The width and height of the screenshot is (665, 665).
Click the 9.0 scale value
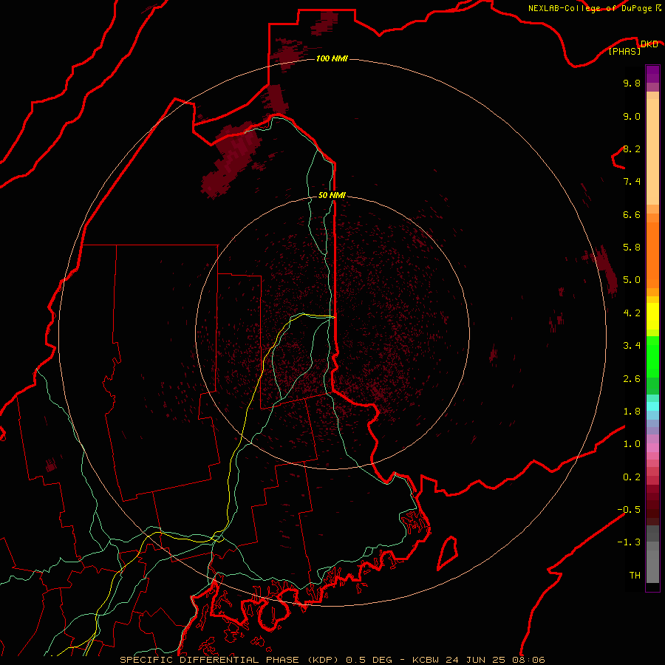pyautogui.click(x=632, y=116)
